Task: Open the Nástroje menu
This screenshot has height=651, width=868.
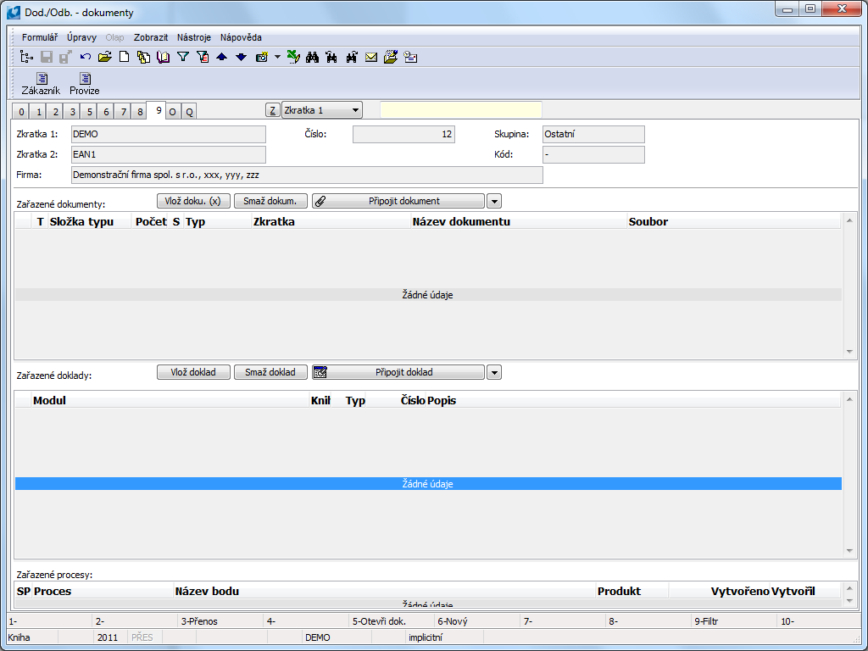Action: click(194, 37)
